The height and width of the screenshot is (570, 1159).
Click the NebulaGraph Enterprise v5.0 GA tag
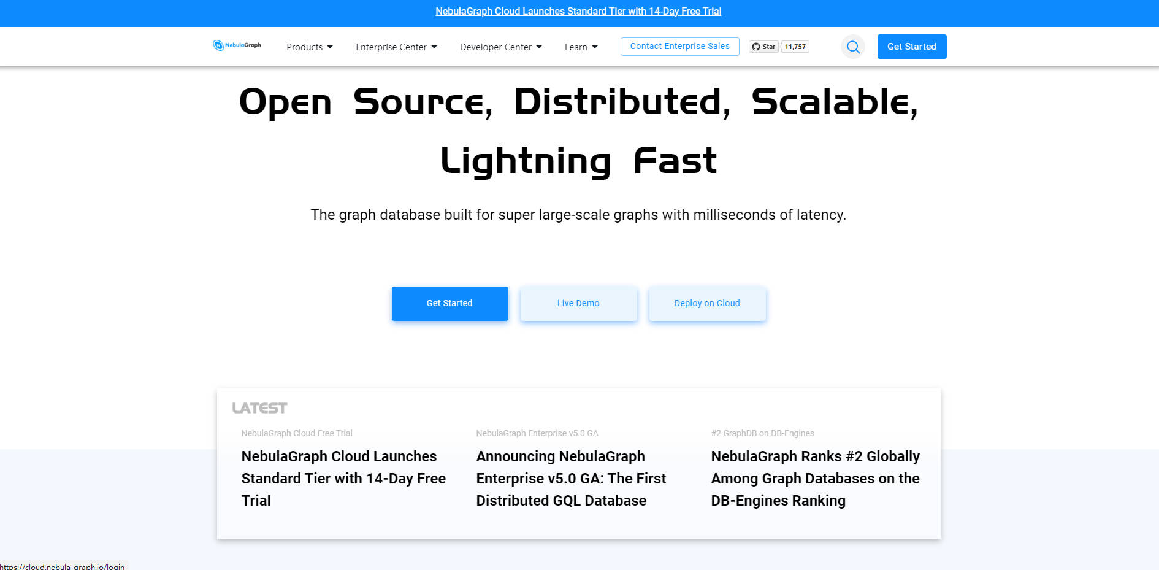click(537, 433)
